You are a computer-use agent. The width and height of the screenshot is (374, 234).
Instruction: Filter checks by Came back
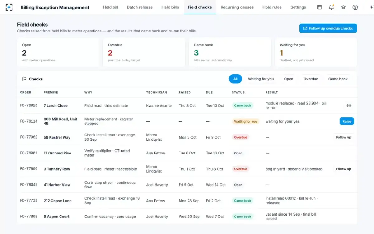pyautogui.click(x=338, y=79)
